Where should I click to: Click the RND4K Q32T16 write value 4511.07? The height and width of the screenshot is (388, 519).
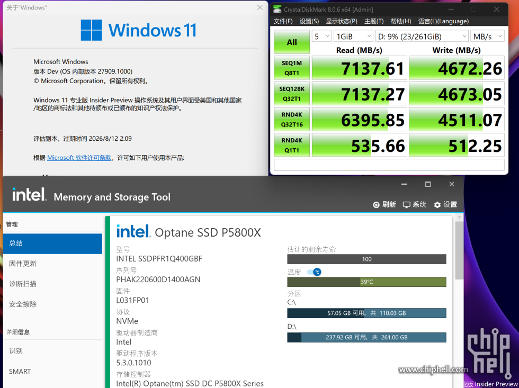(457, 120)
